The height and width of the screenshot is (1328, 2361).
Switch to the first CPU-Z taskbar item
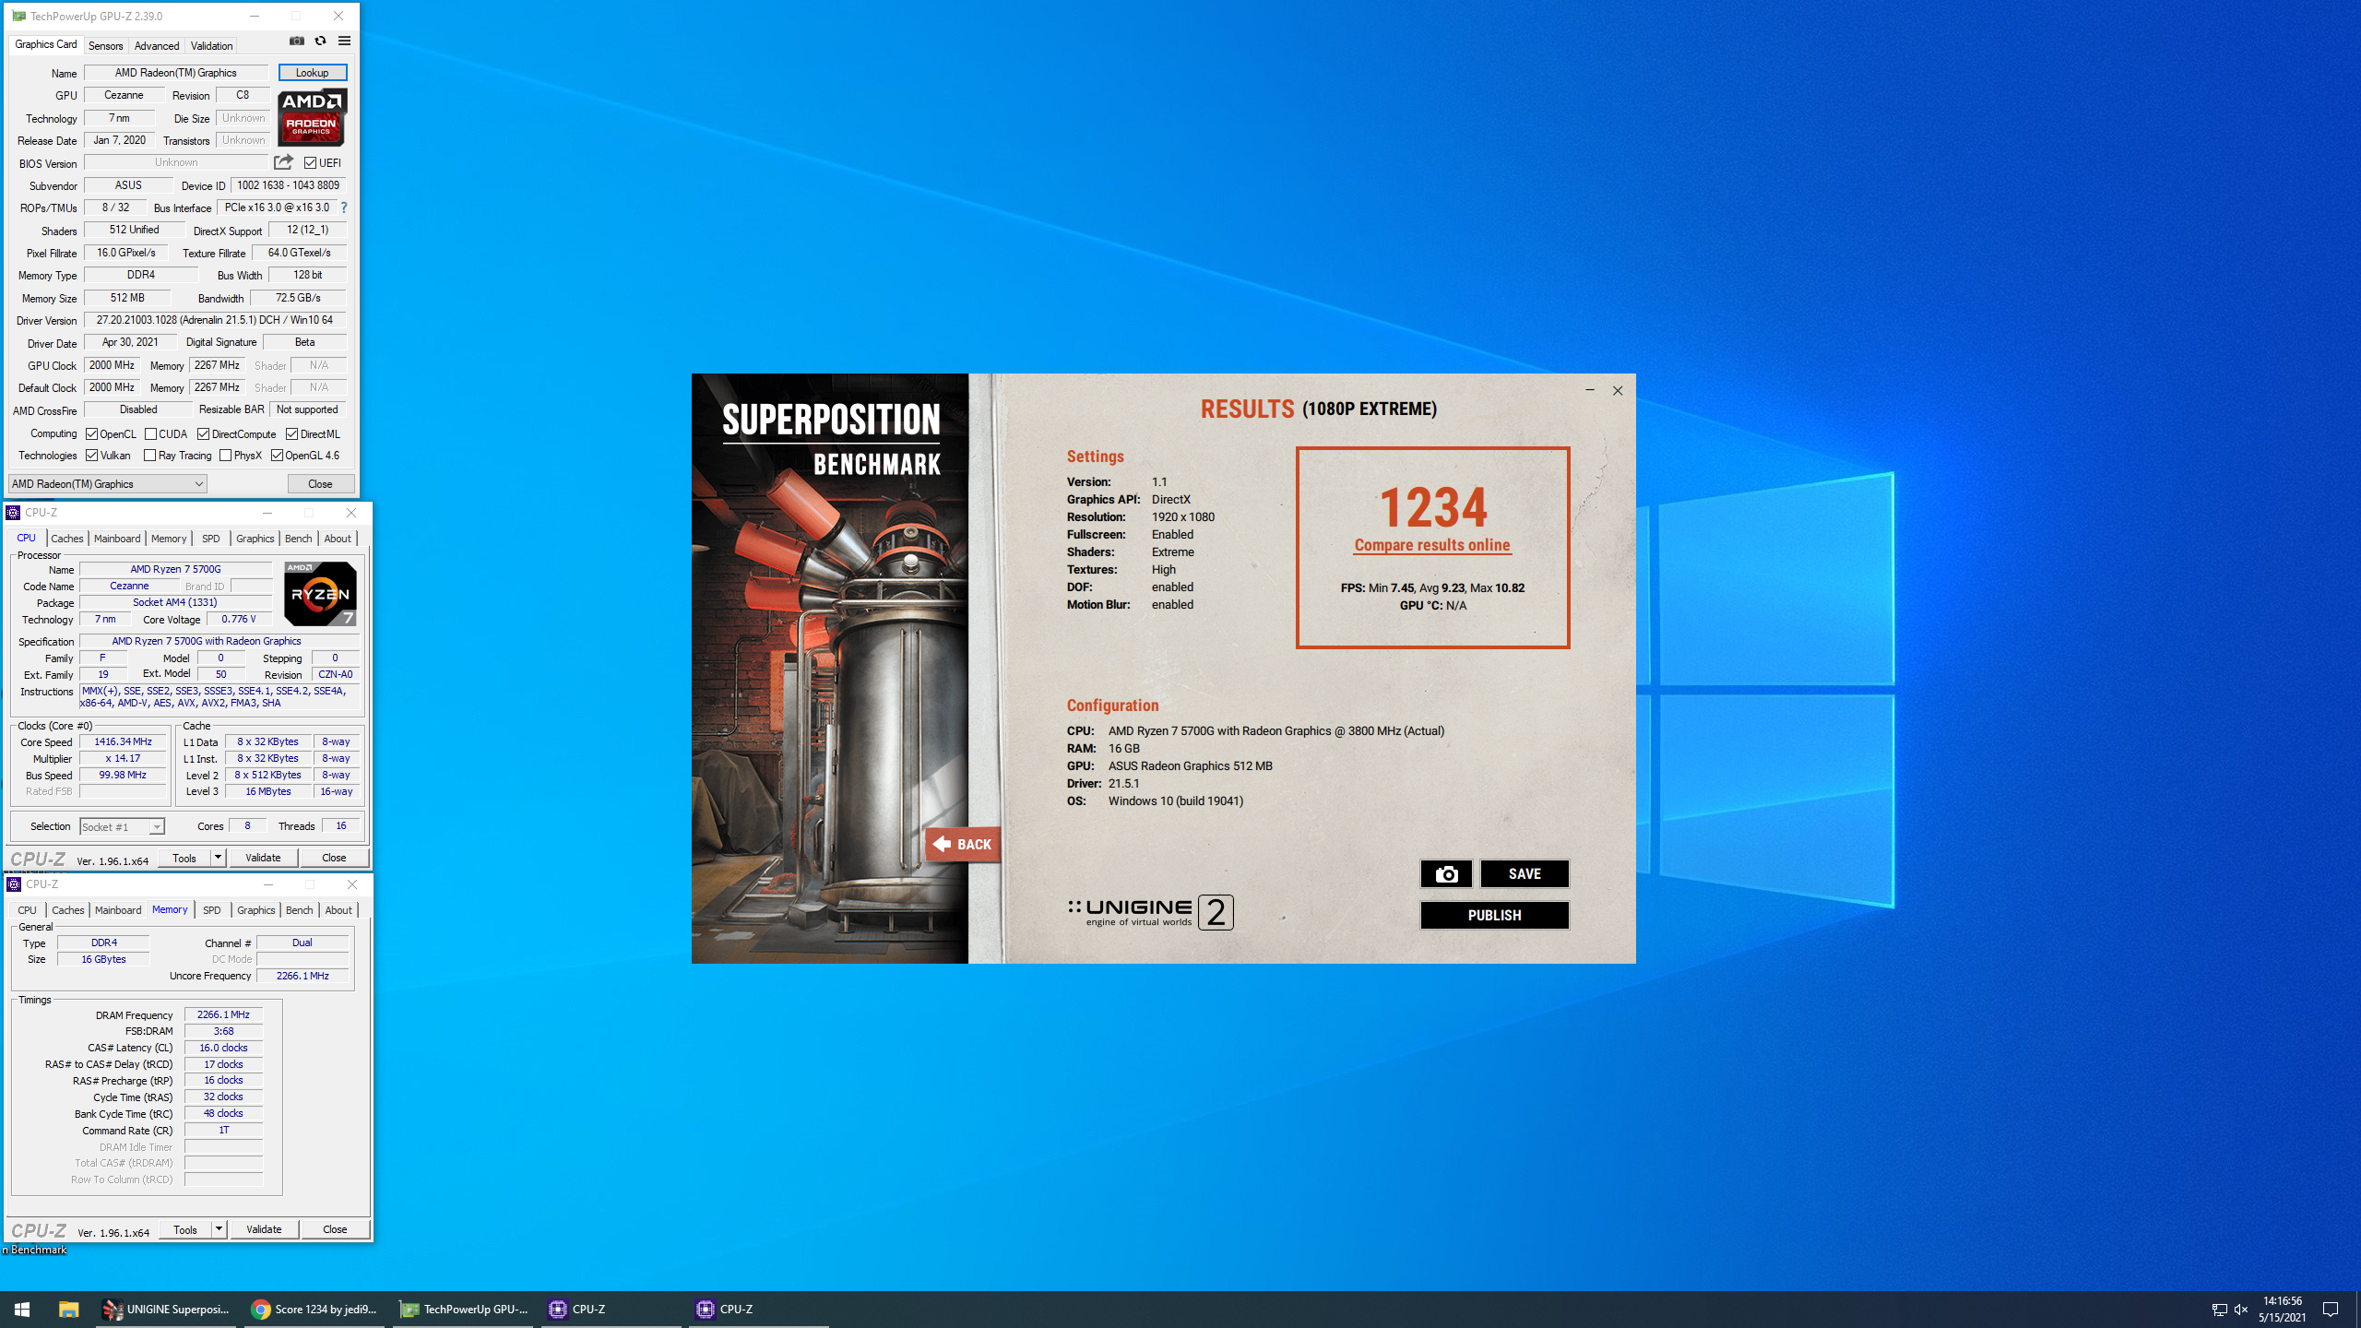[x=613, y=1309]
